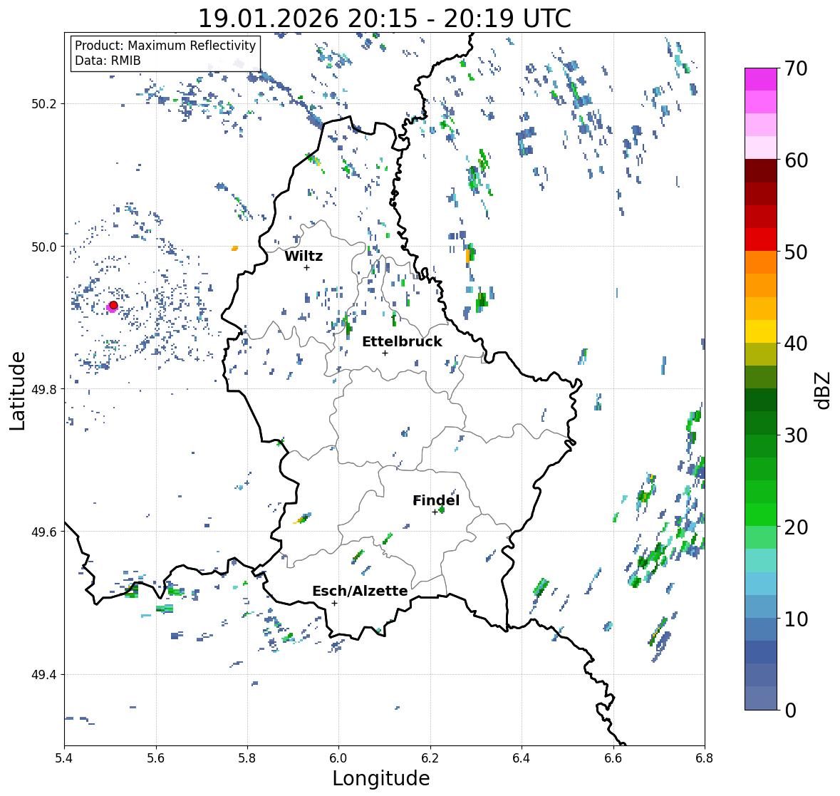The height and width of the screenshot is (796, 840).
Task: Click the plus marker below Ettelbruck
Action: 385,353
